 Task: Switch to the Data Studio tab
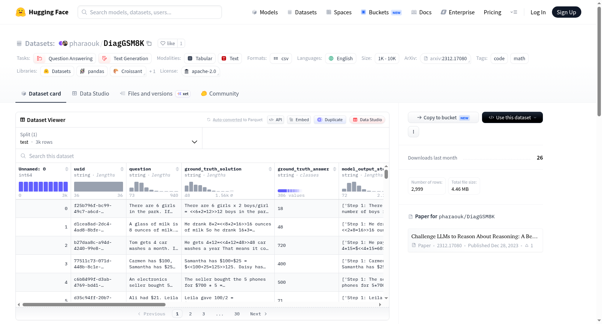[x=90, y=94]
